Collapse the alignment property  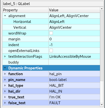point(5,16)
